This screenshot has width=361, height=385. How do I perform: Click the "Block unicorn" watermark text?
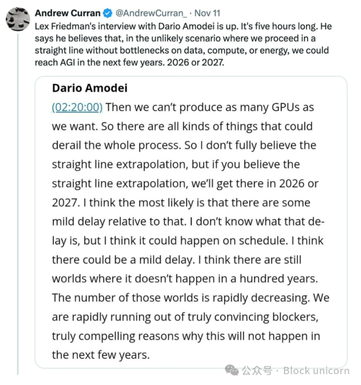[x=316, y=371]
